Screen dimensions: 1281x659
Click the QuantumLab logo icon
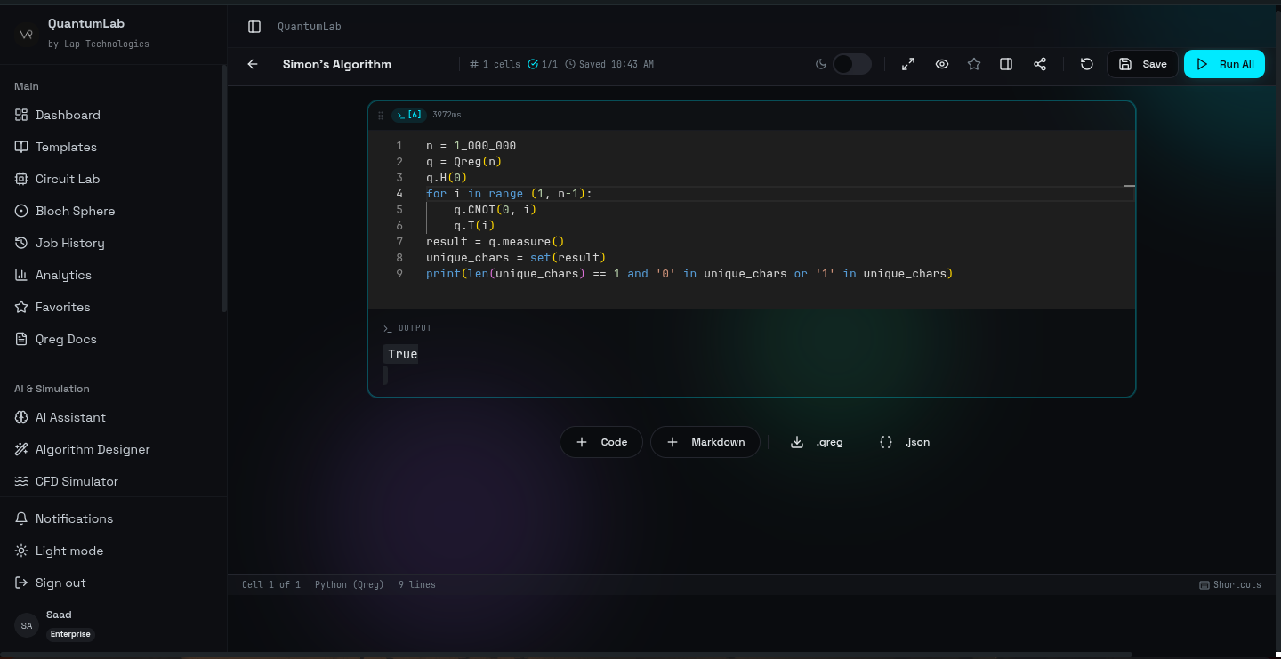26,34
